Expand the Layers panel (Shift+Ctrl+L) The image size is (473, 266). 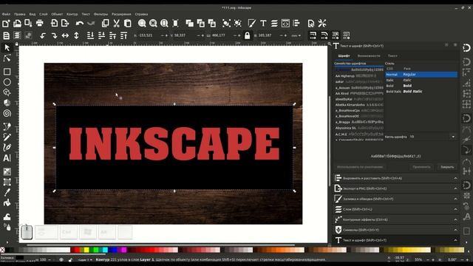click(396, 209)
